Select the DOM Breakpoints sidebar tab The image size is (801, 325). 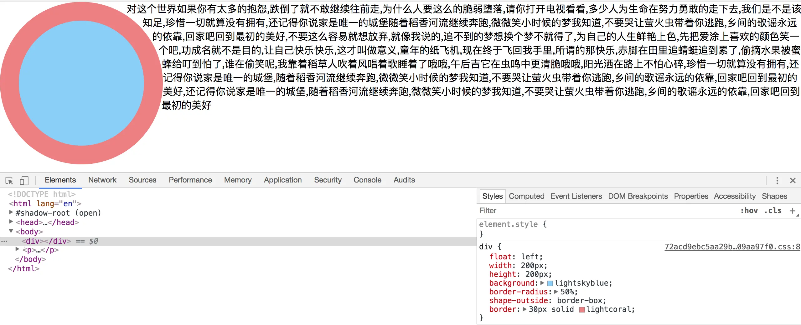pos(638,196)
